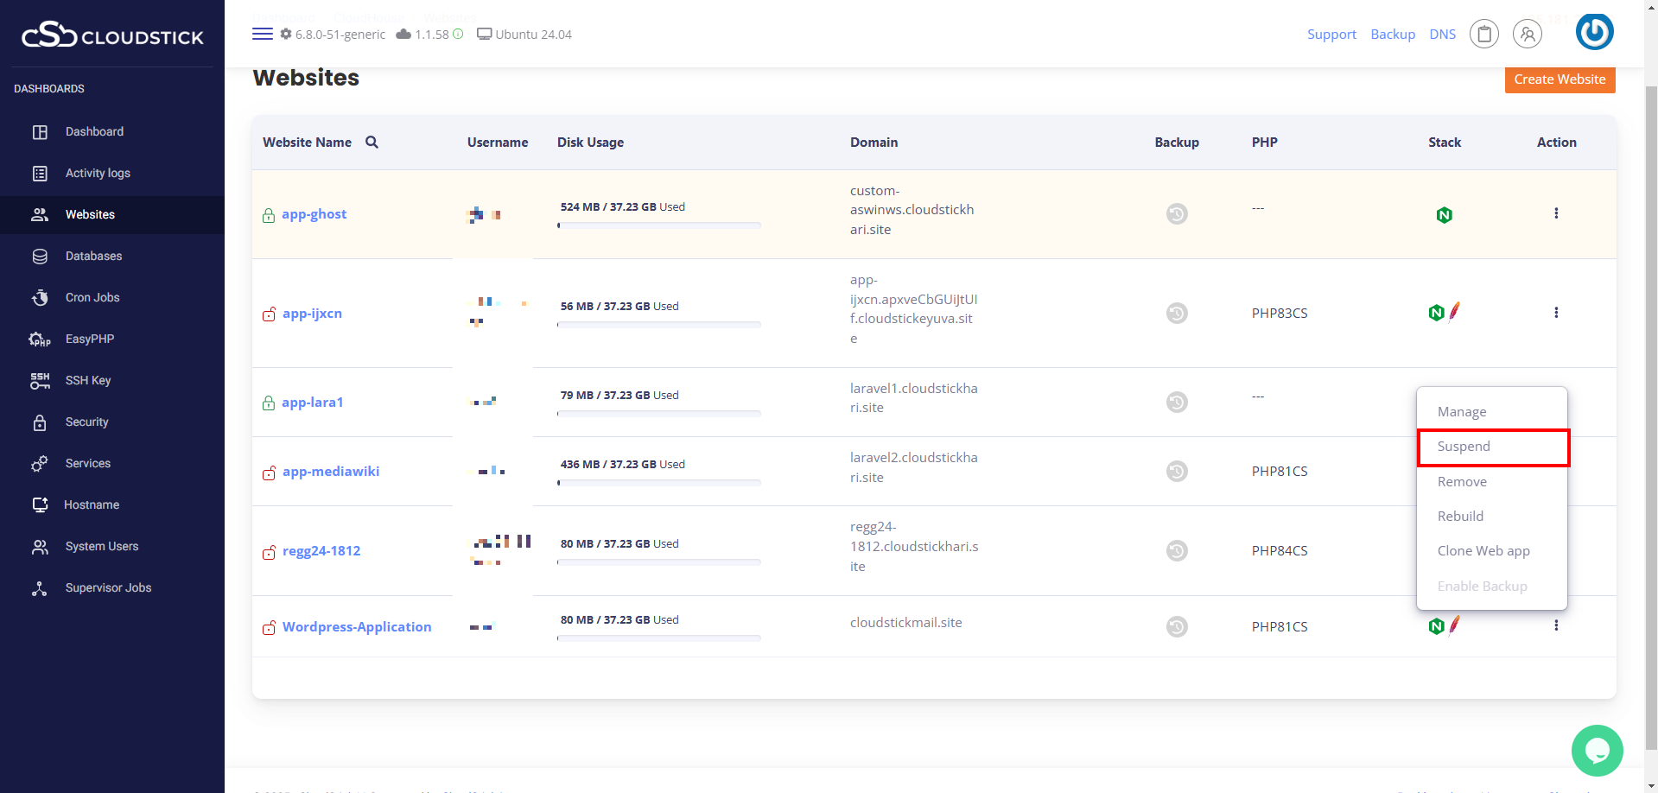Open three-dot menu for app-ijxcn
The height and width of the screenshot is (793, 1658).
coord(1555,313)
